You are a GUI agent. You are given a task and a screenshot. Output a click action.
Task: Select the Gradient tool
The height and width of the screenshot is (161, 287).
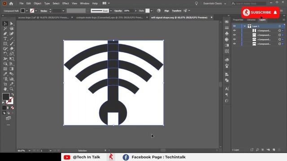12,69
